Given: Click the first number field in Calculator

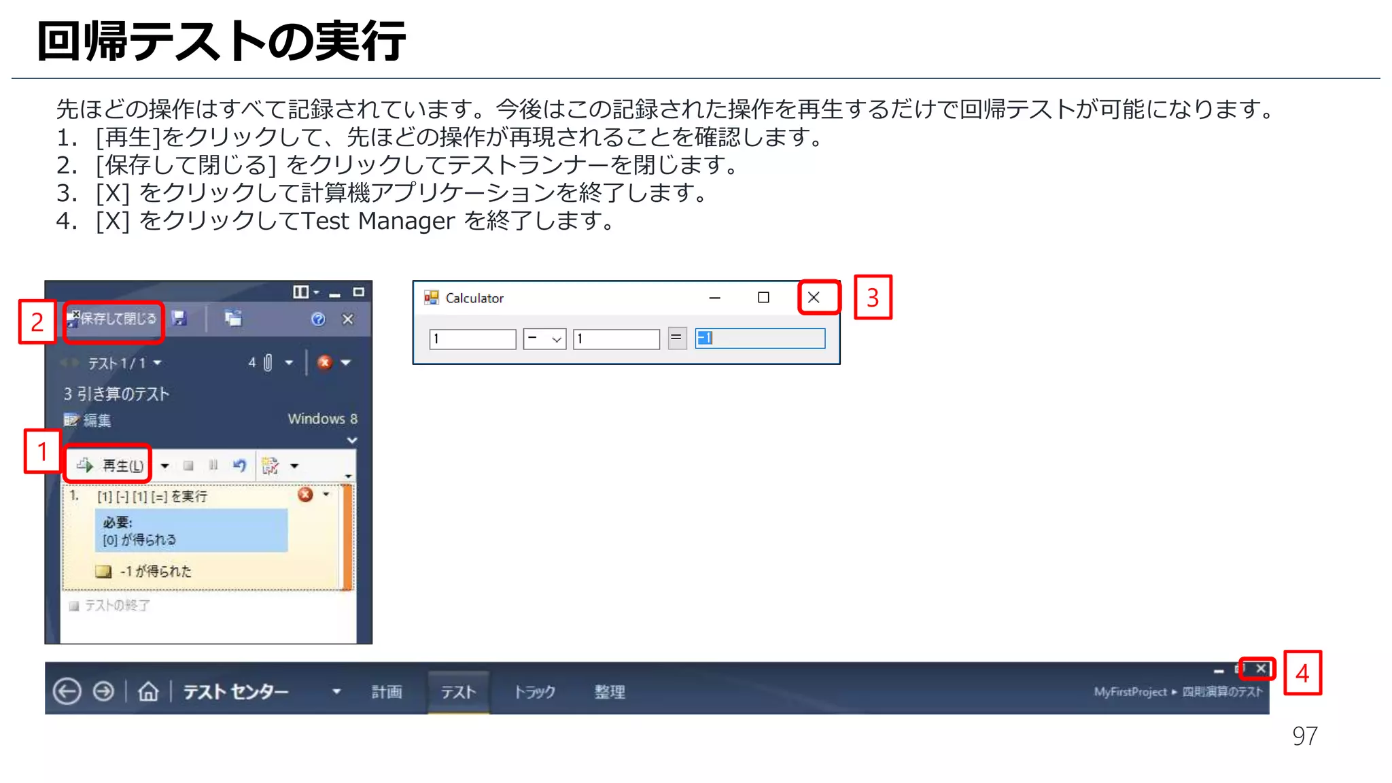Looking at the screenshot, I should (472, 339).
